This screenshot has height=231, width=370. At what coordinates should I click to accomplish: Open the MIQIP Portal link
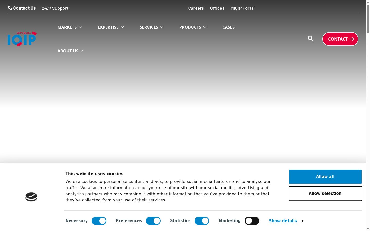243,8
